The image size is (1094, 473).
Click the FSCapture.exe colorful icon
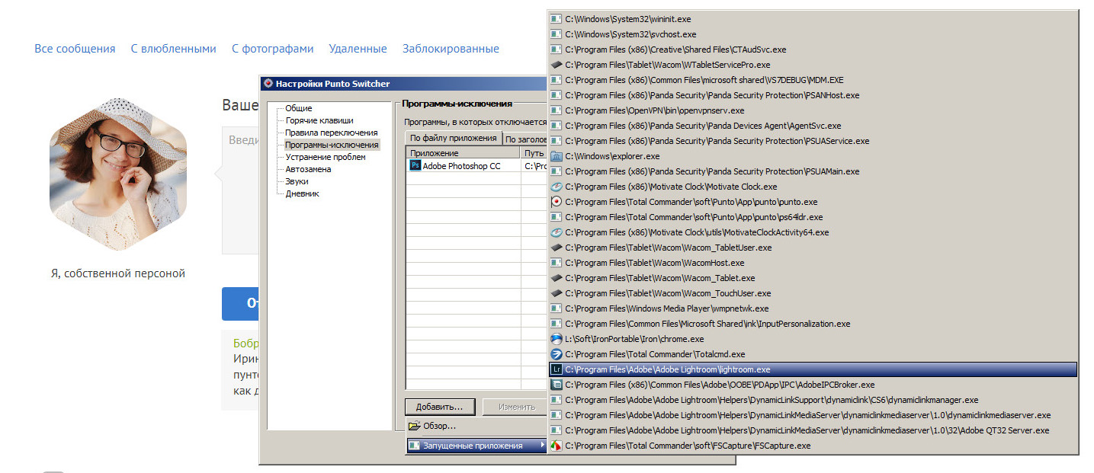556,446
